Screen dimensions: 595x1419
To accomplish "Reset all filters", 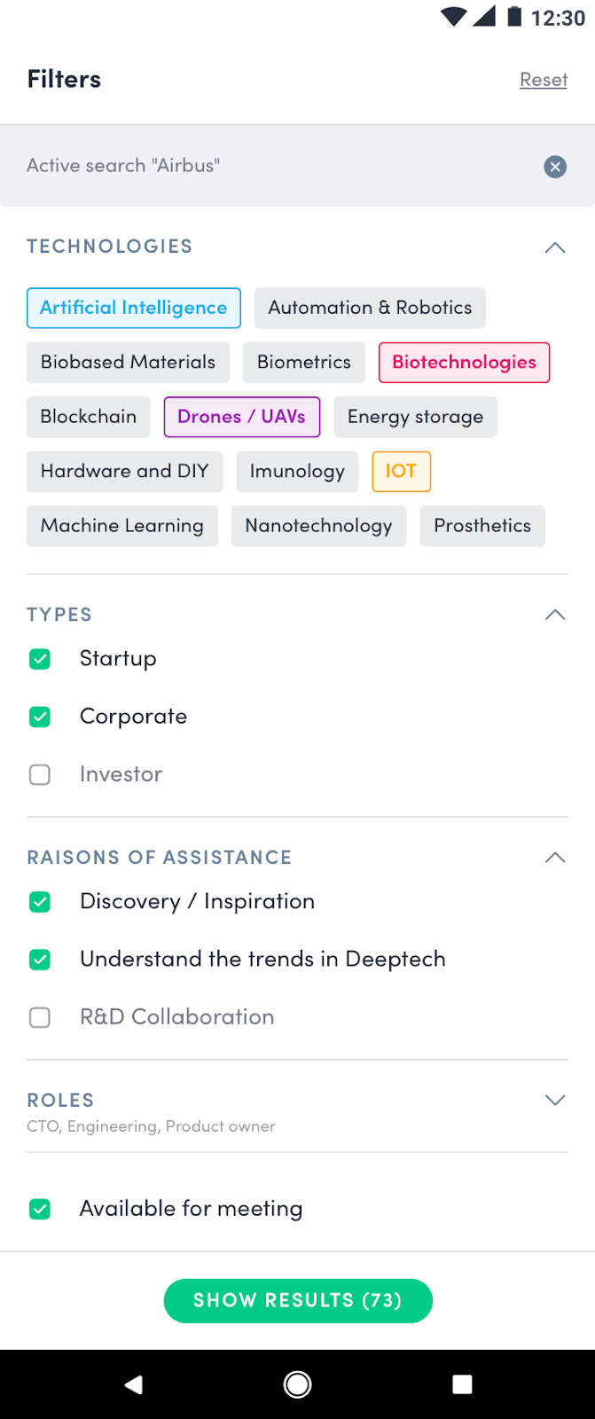I will click(x=543, y=80).
